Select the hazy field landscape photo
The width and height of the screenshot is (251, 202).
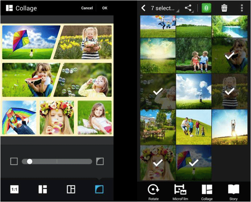pyautogui.click(x=158, y=56)
